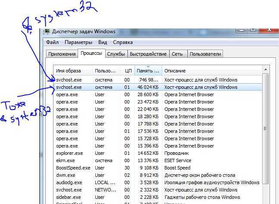This screenshot has height=204, width=279.
Task: Switch to the Службы tab
Action: pos(116,54)
